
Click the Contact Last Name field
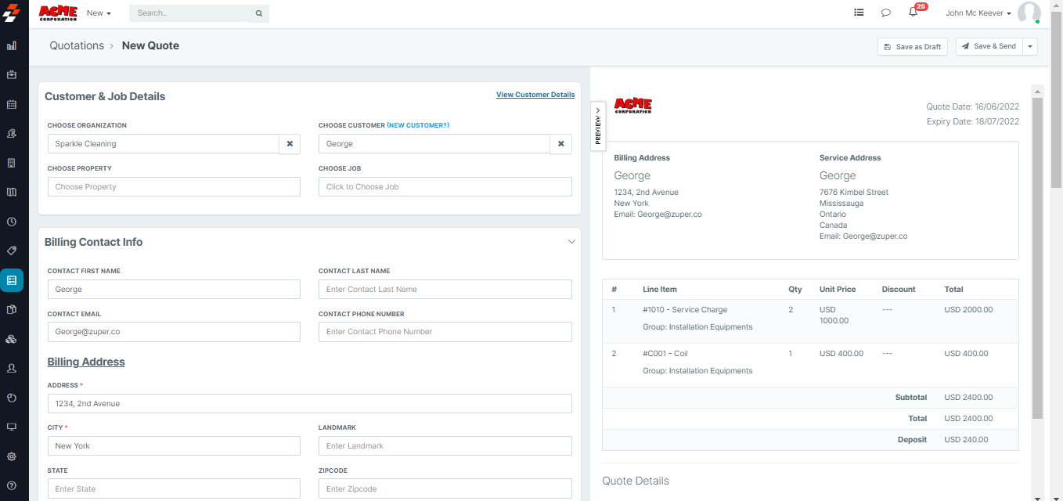pos(445,290)
